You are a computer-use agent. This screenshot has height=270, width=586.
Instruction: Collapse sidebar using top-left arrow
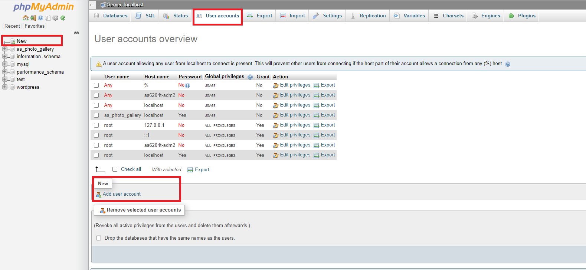[x=92, y=5]
